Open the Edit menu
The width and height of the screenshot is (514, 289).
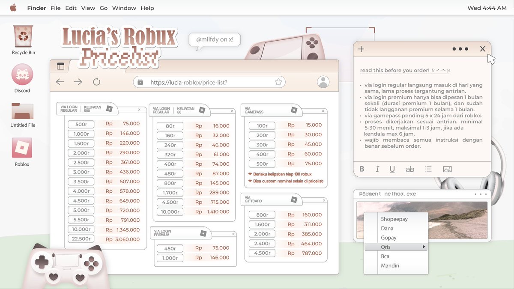click(x=71, y=8)
